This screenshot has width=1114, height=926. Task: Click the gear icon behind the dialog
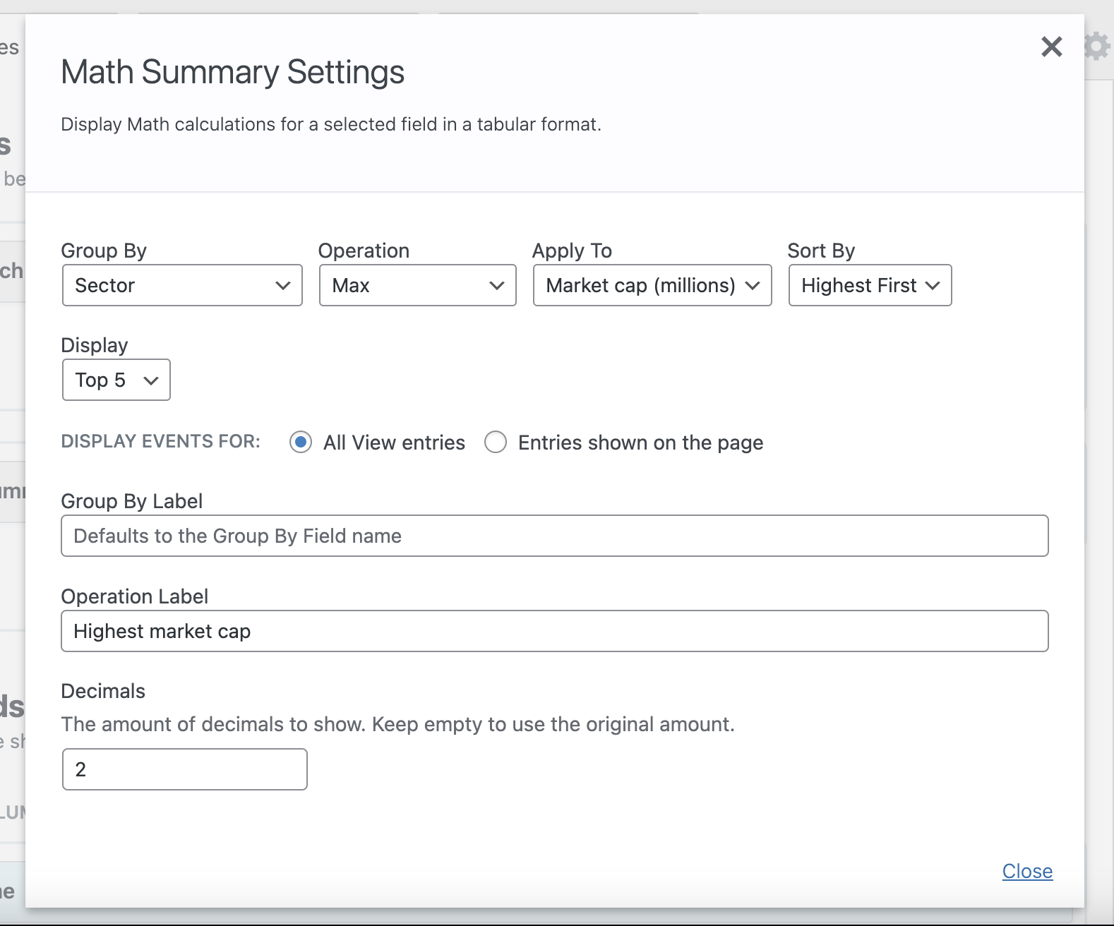(x=1097, y=47)
